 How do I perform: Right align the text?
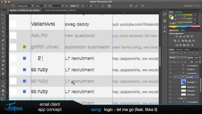point(91,6)
